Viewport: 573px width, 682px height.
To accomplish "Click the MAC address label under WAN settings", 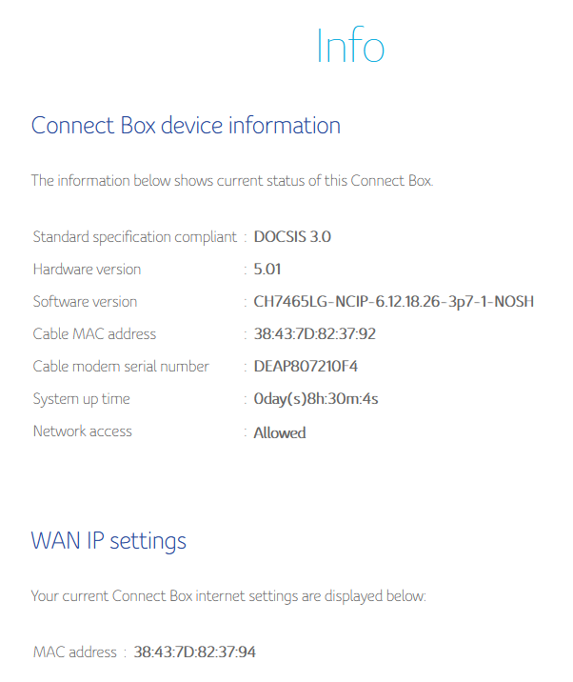I will [x=75, y=652].
